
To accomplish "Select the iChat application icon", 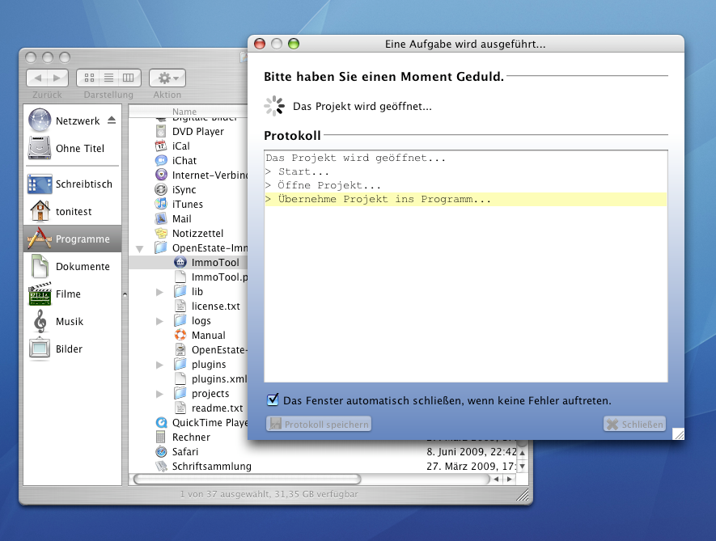I will [x=160, y=160].
